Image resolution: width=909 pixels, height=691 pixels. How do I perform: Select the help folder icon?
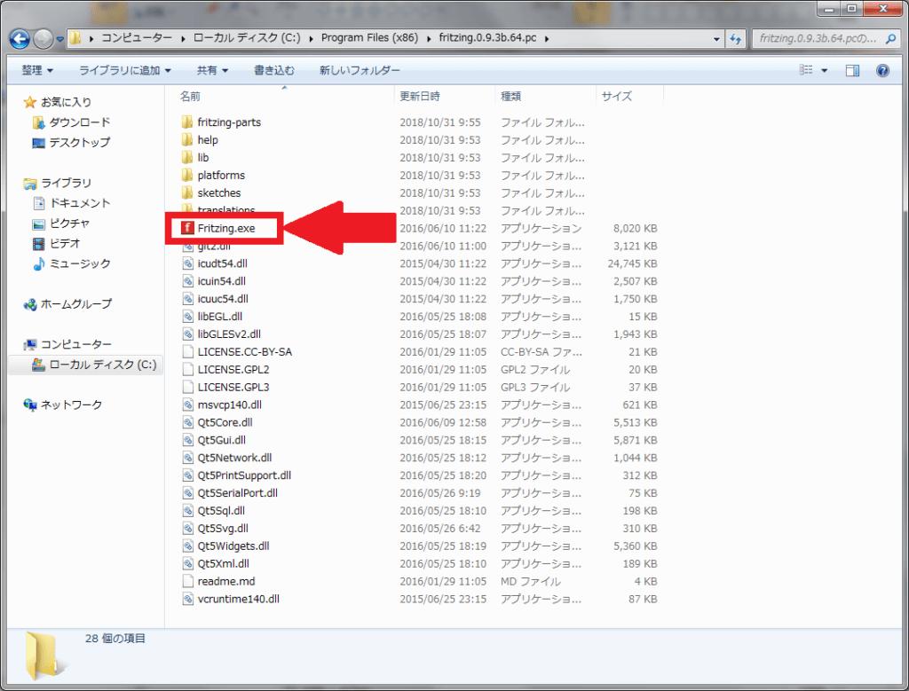coord(187,139)
